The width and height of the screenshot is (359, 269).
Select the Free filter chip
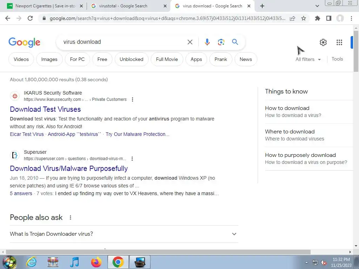102,59
